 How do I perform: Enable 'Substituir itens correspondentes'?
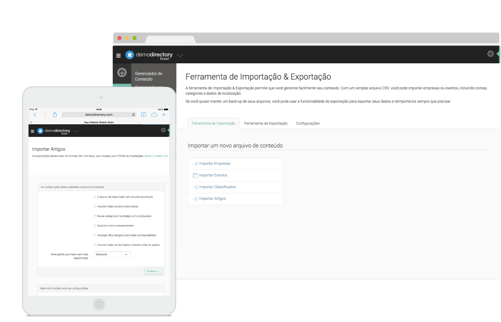pos(95,226)
